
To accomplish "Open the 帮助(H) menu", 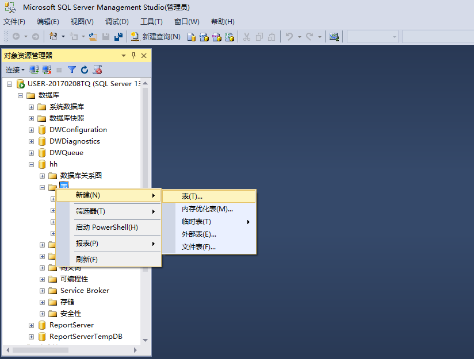I will 223,22.
